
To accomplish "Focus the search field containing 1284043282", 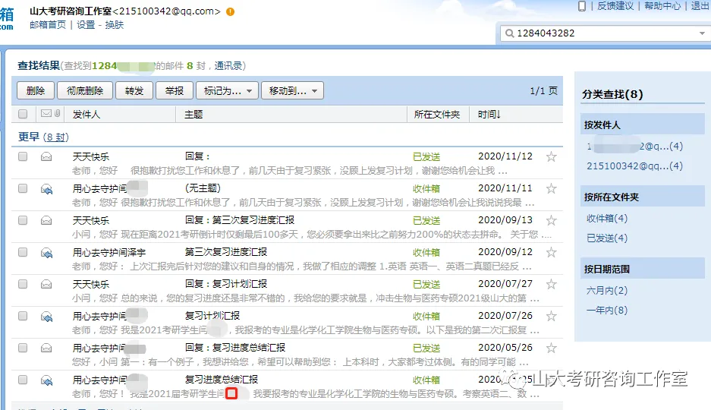I will tap(606, 33).
